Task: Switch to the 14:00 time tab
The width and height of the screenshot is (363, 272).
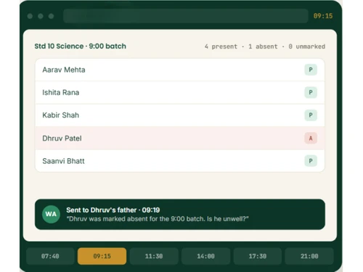Action: [205, 256]
